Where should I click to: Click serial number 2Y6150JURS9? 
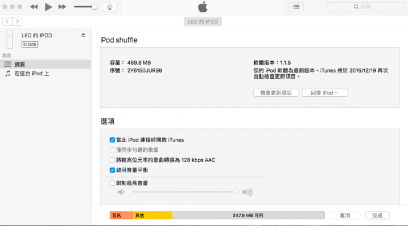coord(144,70)
